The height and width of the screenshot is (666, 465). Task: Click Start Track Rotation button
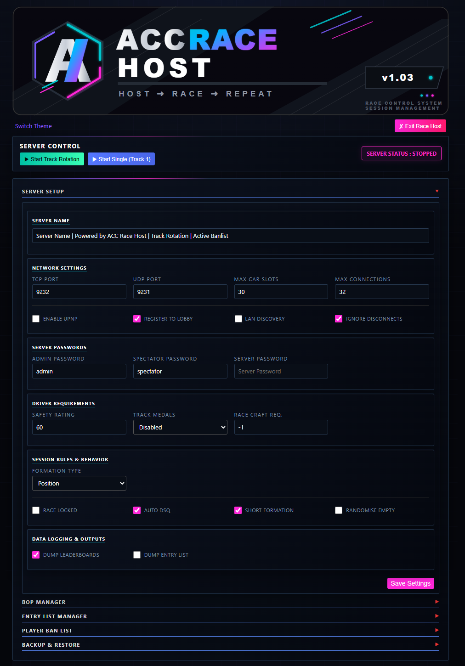[x=52, y=159]
